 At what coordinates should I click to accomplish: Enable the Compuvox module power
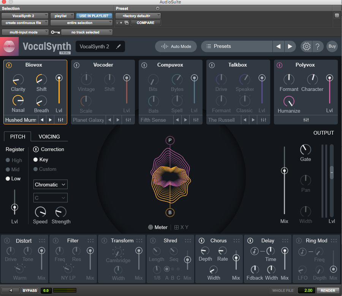pyautogui.click(x=144, y=65)
